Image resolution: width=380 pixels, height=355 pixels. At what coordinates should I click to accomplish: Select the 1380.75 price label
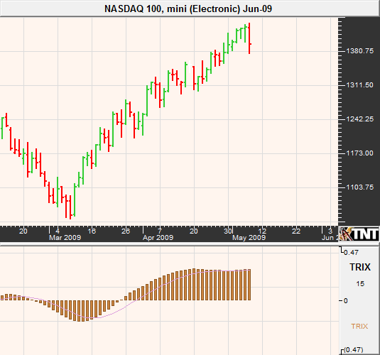(x=359, y=51)
